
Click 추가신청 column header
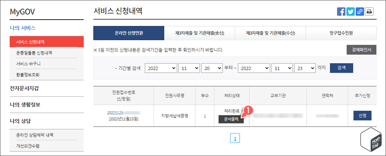tap(362, 96)
